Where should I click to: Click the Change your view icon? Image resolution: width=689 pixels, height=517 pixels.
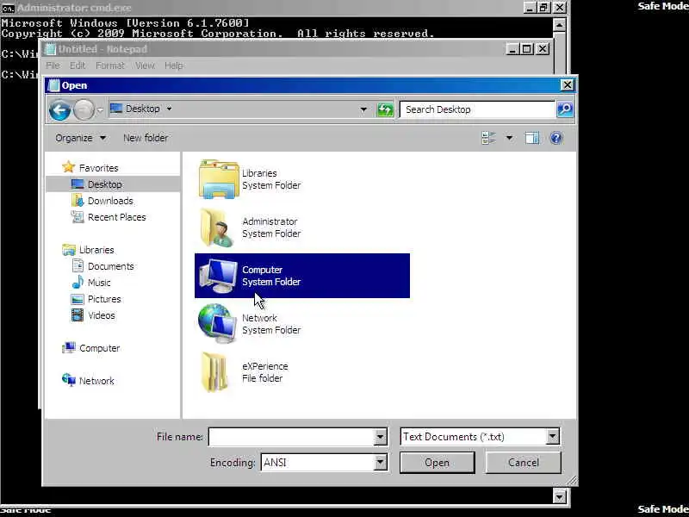(488, 138)
